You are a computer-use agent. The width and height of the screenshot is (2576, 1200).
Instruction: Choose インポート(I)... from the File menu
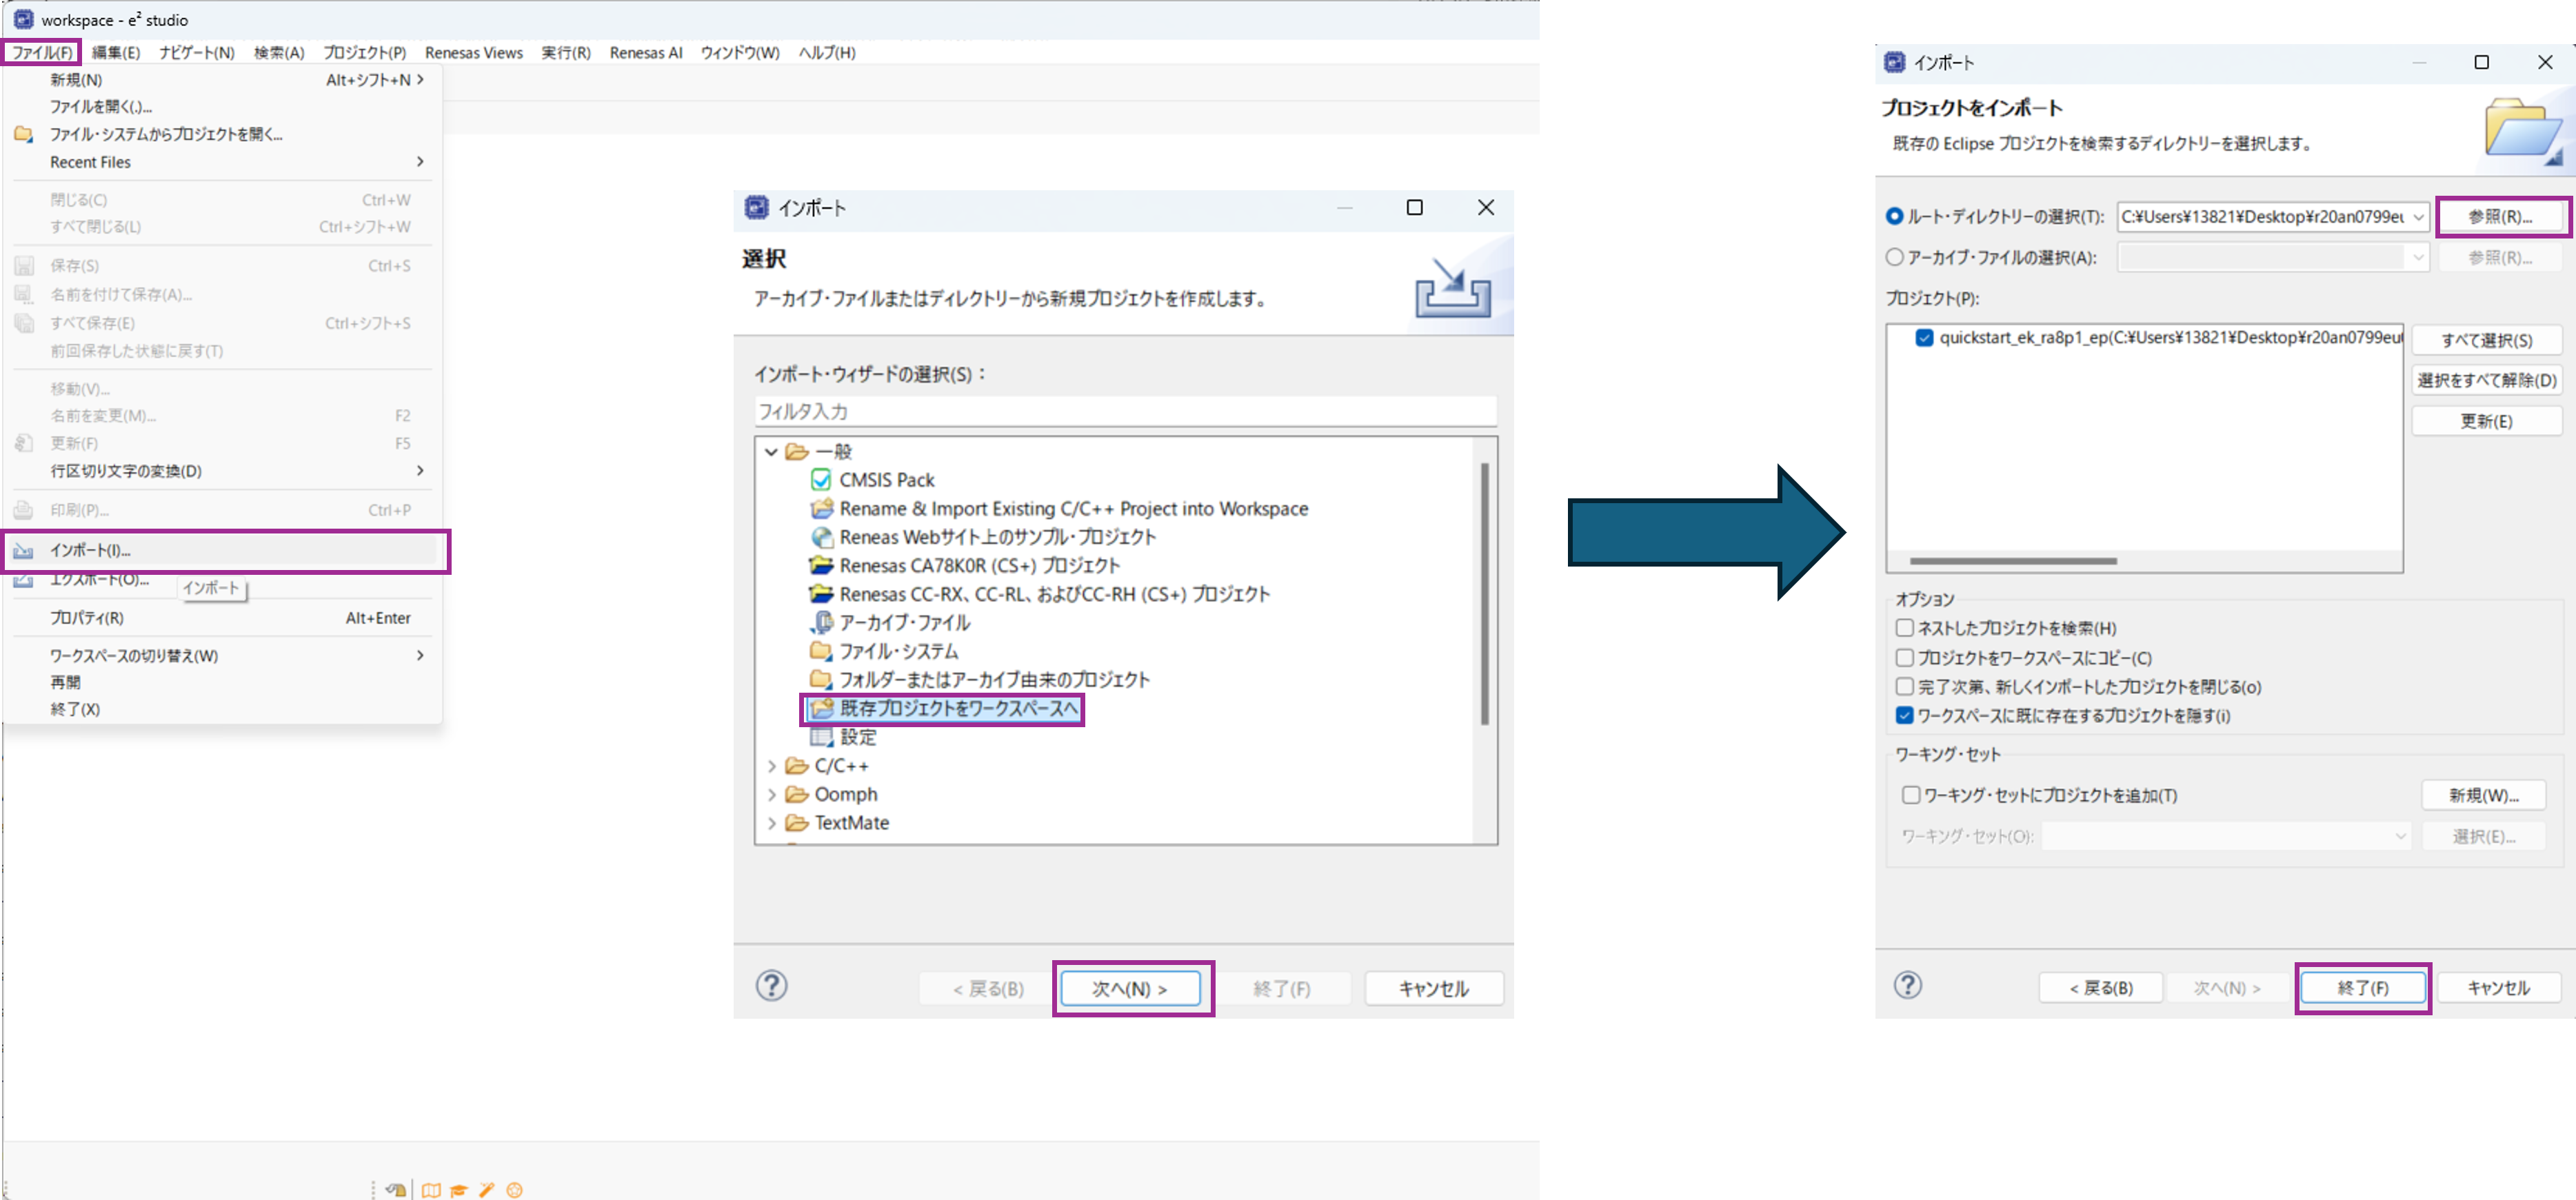point(90,551)
